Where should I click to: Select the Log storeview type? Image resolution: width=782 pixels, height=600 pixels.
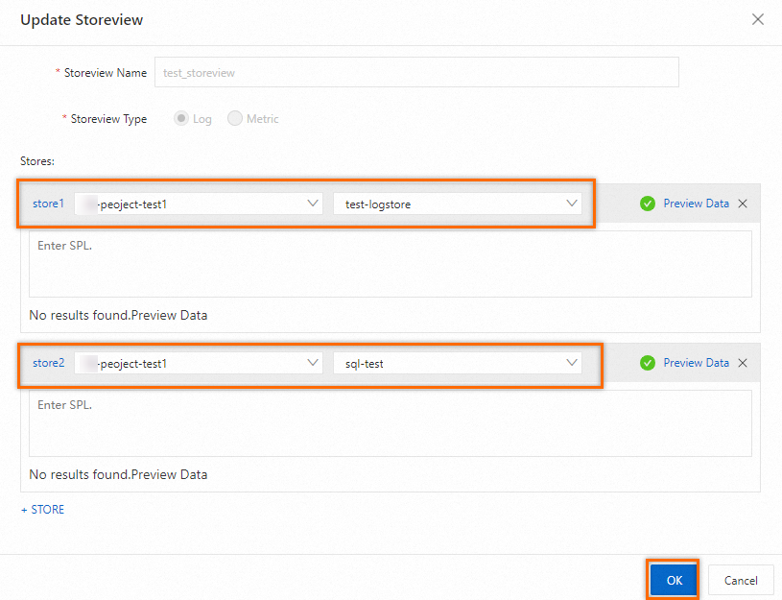181,119
